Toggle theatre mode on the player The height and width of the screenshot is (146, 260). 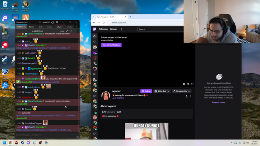click(x=188, y=84)
